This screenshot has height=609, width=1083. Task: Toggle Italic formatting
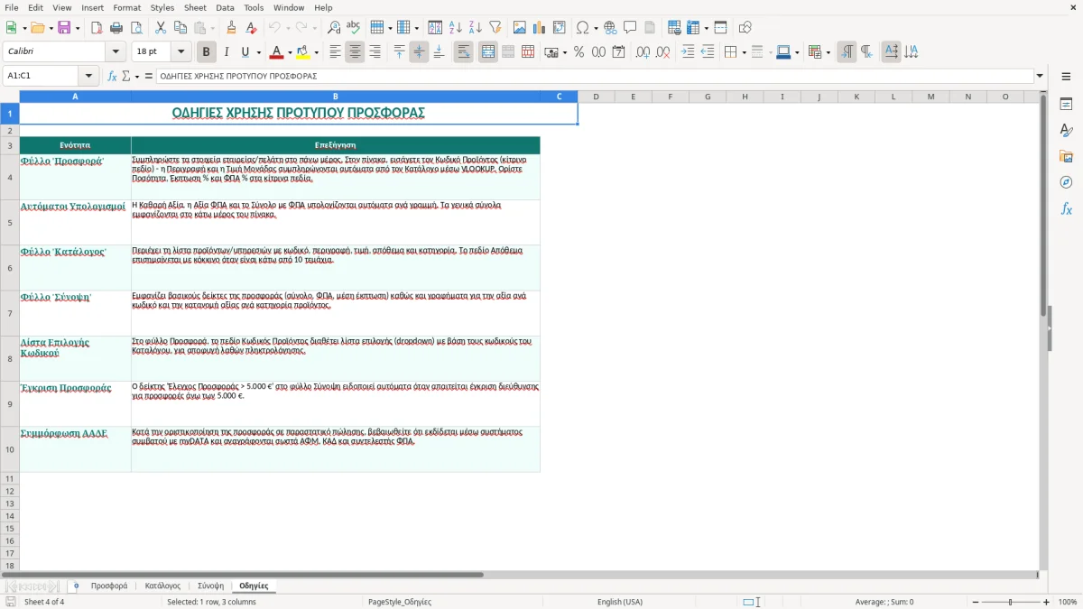pyautogui.click(x=227, y=52)
